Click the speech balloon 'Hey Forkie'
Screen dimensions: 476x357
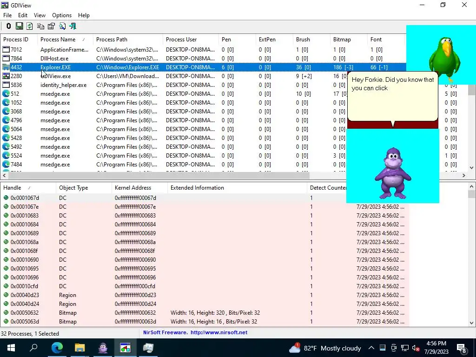(393, 97)
